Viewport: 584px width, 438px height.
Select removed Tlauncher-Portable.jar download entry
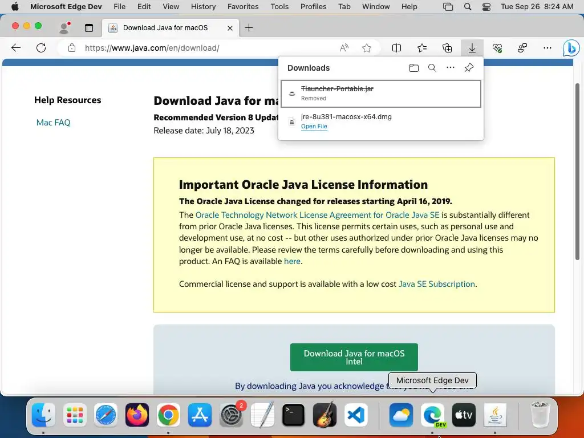pos(380,94)
